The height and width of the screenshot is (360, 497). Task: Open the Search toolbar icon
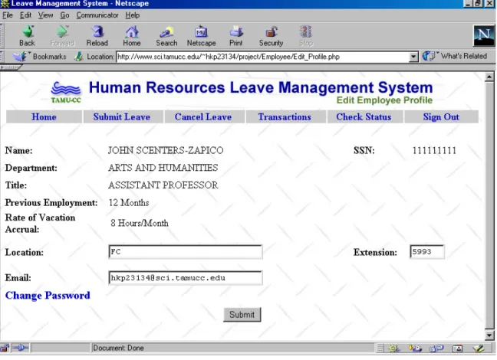coord(166,31)
